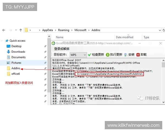Click 执行更新 run update button

pos(114,55)
